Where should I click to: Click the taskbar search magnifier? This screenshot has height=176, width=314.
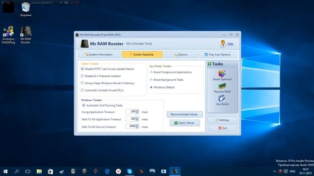17,172
